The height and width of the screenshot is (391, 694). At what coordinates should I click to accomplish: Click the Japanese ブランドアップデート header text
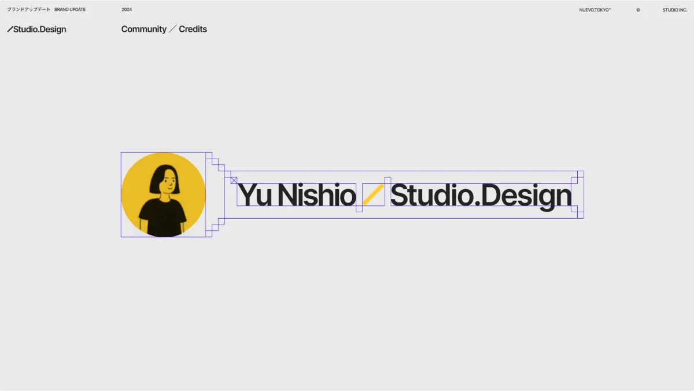pyautogui.click(x=28, y=10)
